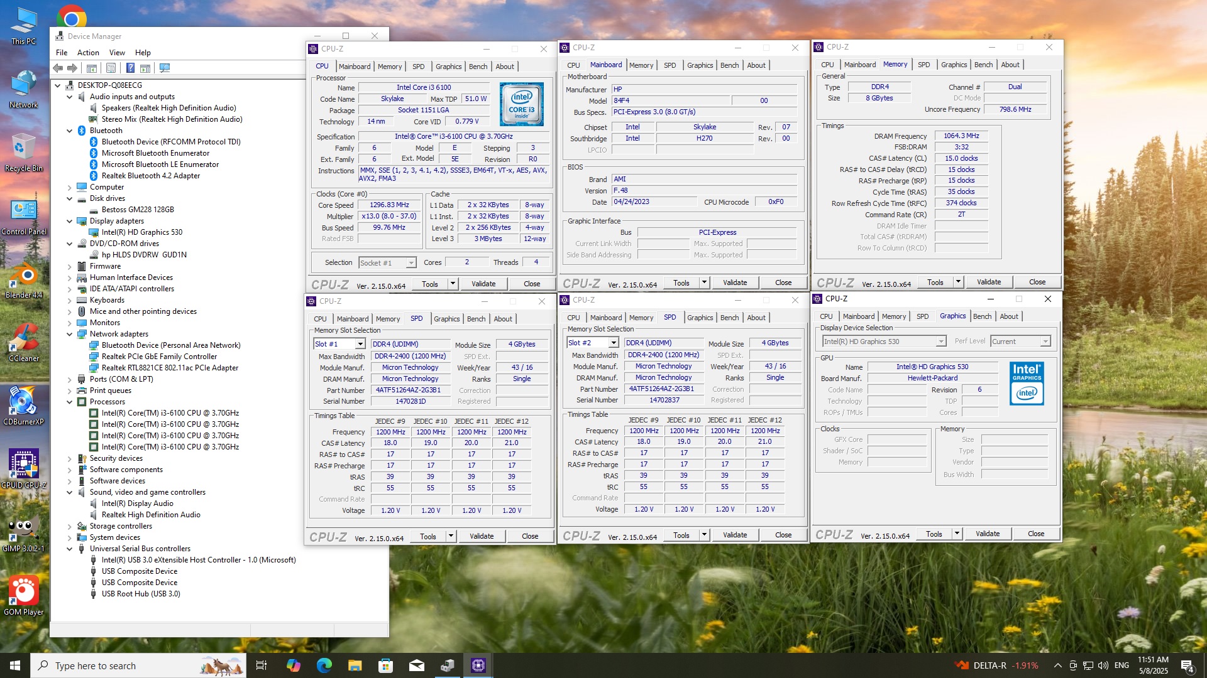Select the Blender 4.4 desktop icon

[24, 280]
